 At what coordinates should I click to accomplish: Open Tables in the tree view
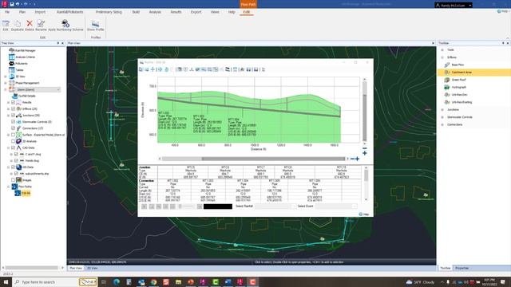click(16, 70)
